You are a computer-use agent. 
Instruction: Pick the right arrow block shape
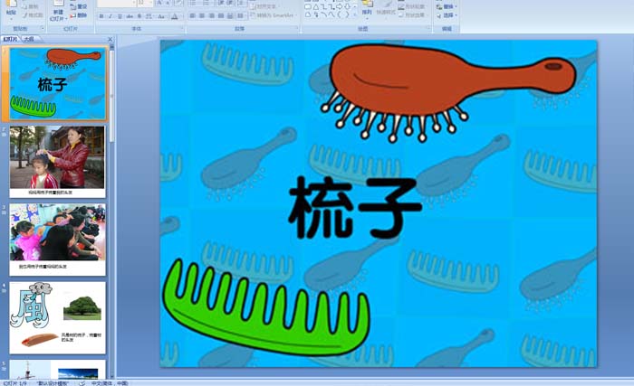339,6
